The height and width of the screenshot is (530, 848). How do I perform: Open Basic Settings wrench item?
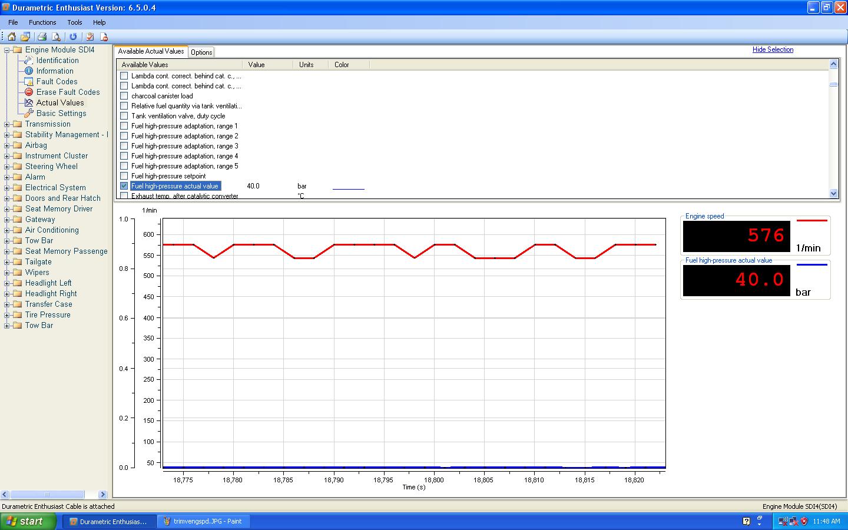coord(61,114)
